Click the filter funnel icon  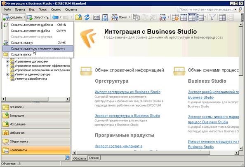click(x=212, y=17)
